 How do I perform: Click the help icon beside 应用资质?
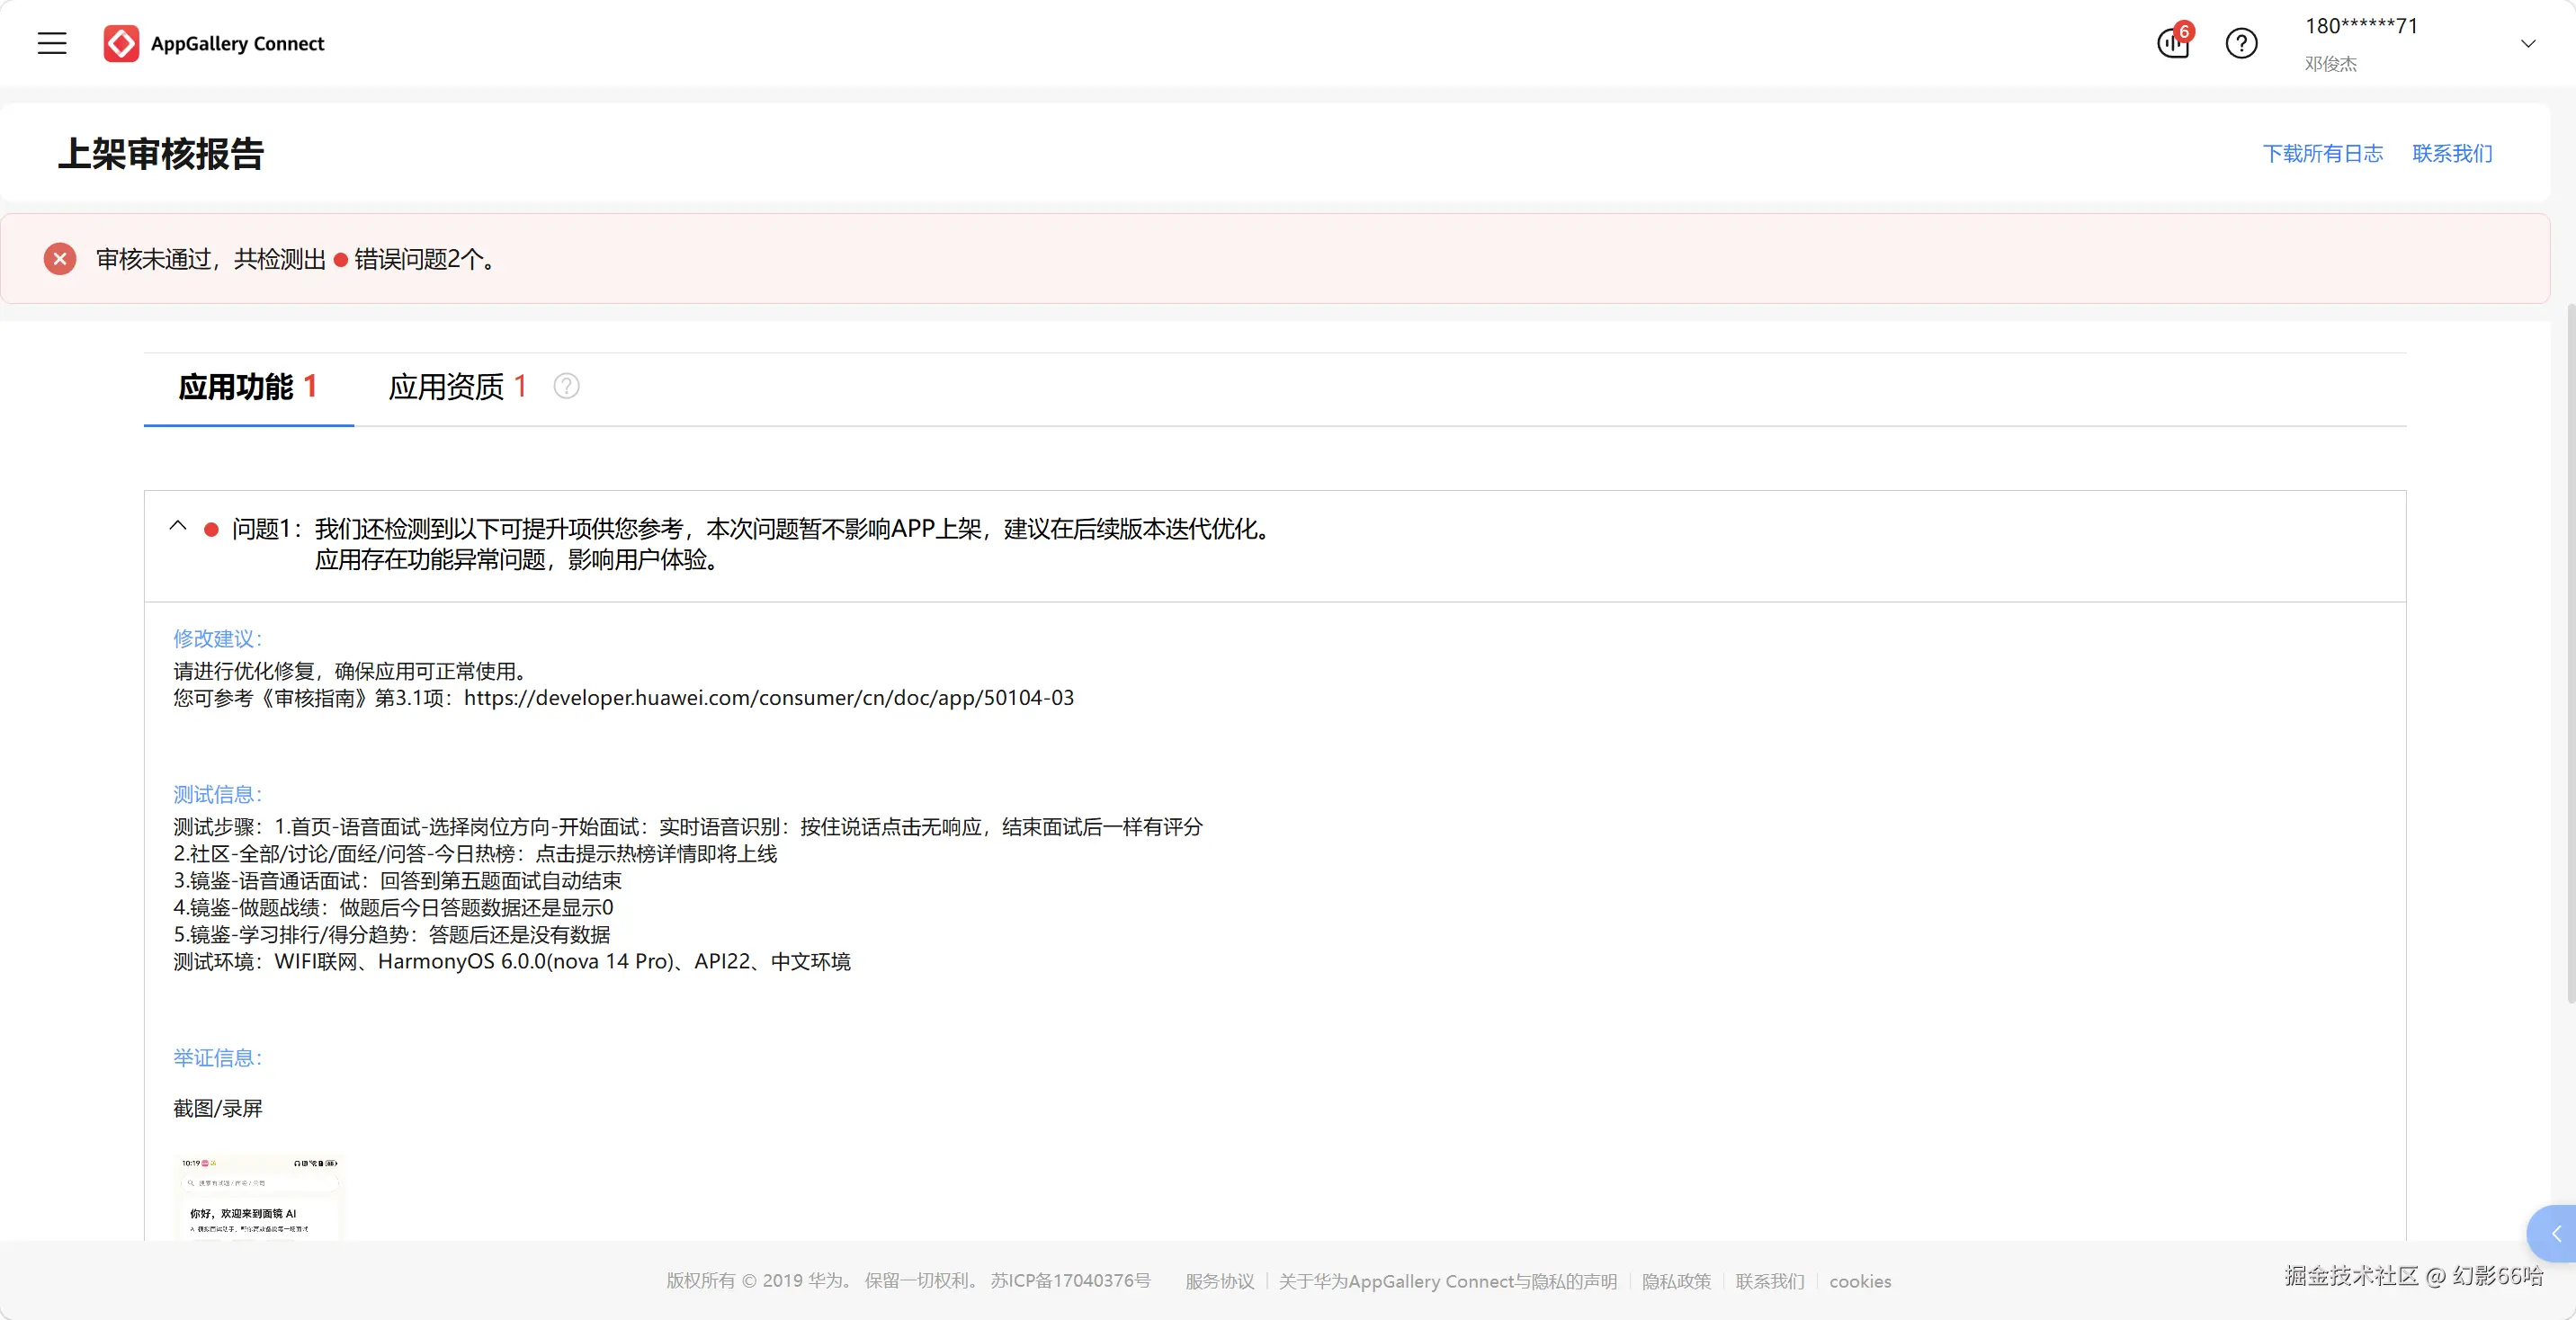(566, 386)
